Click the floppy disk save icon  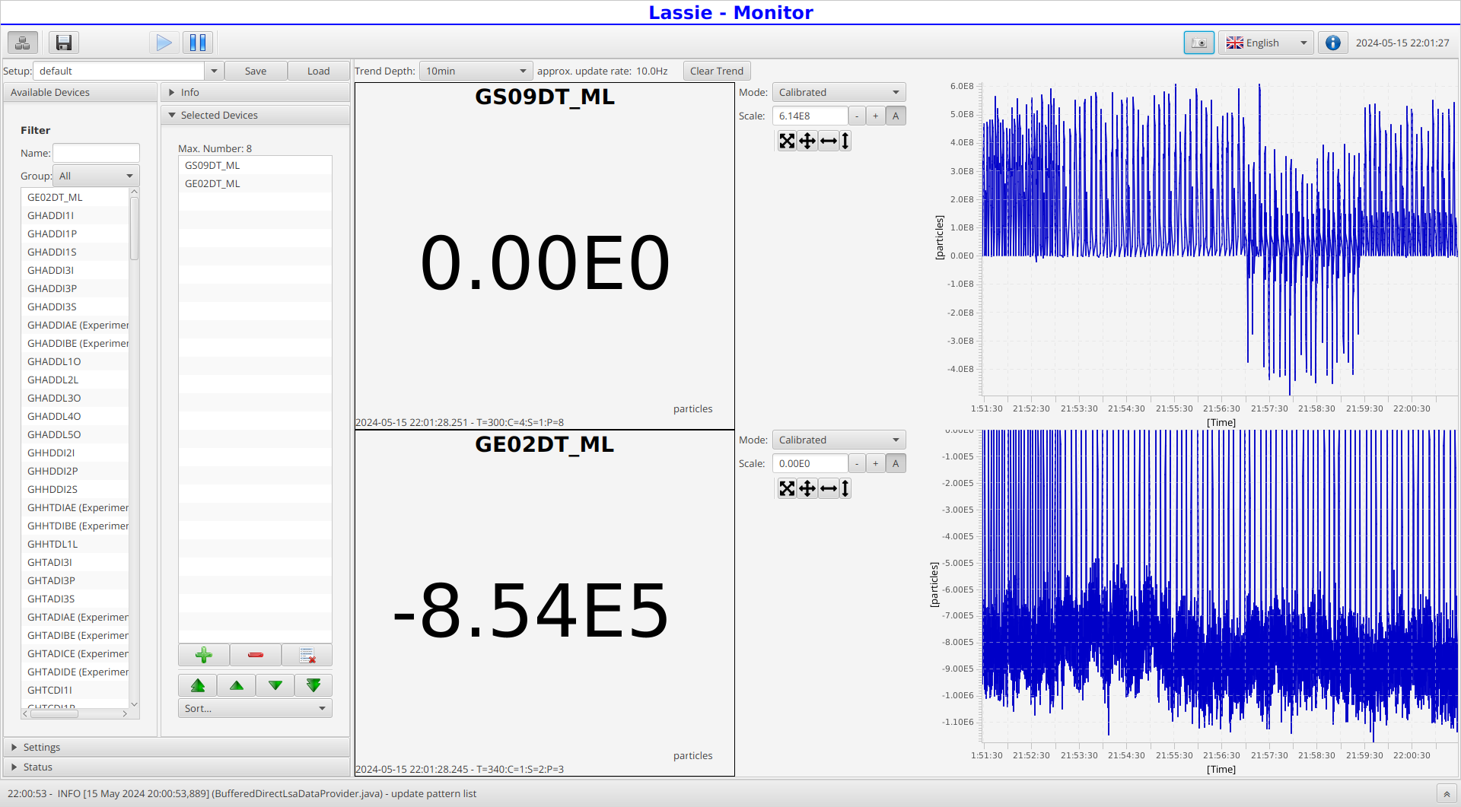64,43
